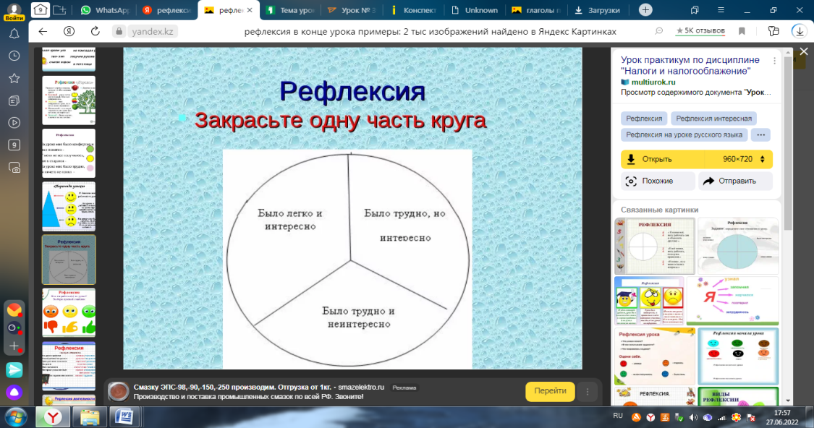Click the yandex.kz address field

coord(153,31)
